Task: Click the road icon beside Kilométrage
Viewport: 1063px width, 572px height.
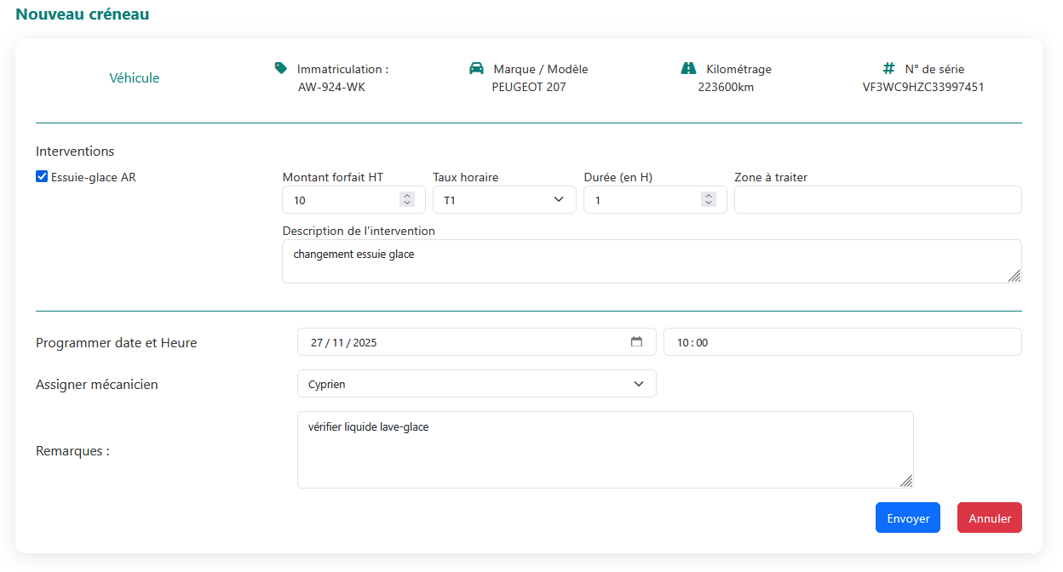Action: point(689,68)
